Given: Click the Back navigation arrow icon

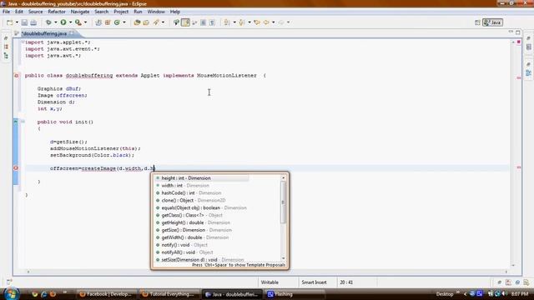Looking at the screenshot, I should (266, 22).
